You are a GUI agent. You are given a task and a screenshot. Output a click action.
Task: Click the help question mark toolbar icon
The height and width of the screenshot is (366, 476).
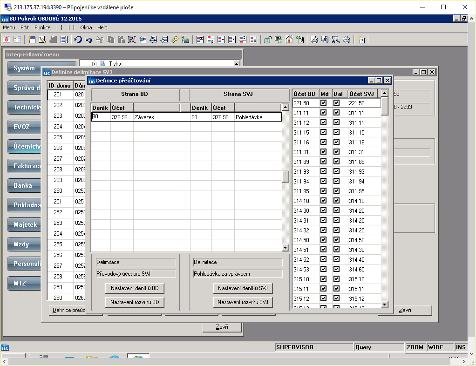[361, 40]
